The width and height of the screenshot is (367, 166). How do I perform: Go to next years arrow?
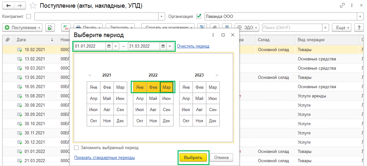point(217,75)
